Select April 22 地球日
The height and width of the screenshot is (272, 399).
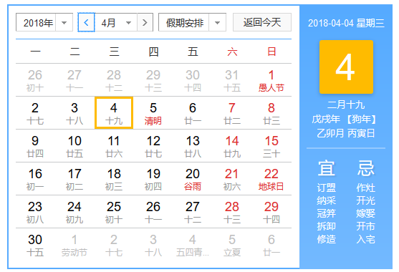(271, 179)
